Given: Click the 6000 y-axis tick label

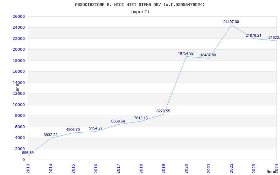Looking at the screenshot, I should [20, 127].
